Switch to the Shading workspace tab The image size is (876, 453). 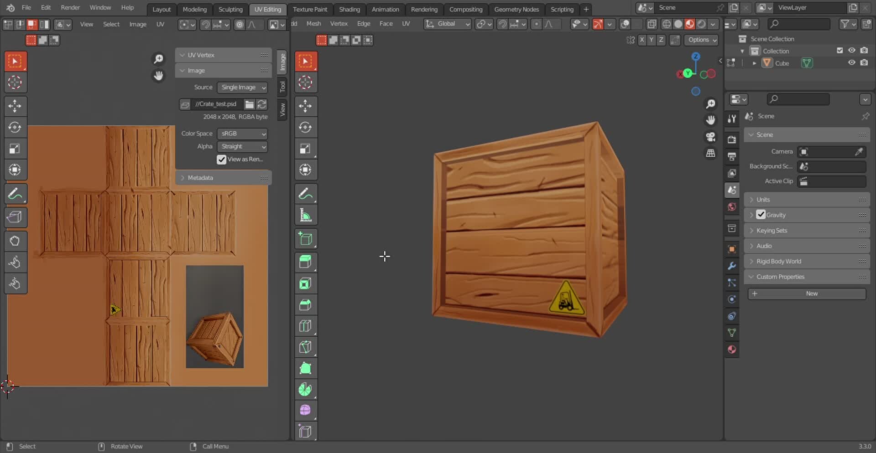(x=349, y=9)
